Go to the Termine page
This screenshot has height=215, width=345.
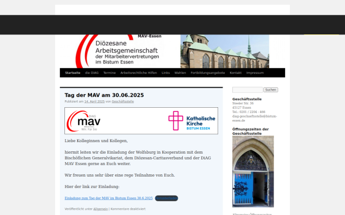click(109, 73)
